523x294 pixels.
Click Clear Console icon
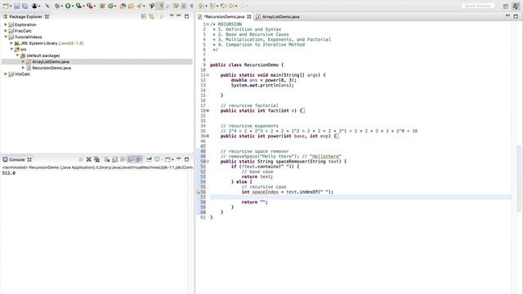coord(107,159)
